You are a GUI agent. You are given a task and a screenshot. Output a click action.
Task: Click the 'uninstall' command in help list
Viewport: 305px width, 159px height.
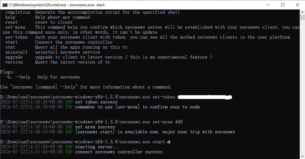point(16,52)
